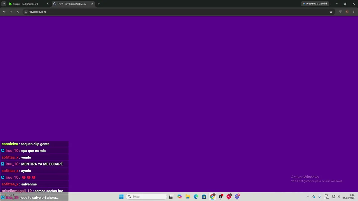The height and width of the screenshot is (201, 358).
Task: Close the Kick Dashboard tab
Action: click(48, 4)
